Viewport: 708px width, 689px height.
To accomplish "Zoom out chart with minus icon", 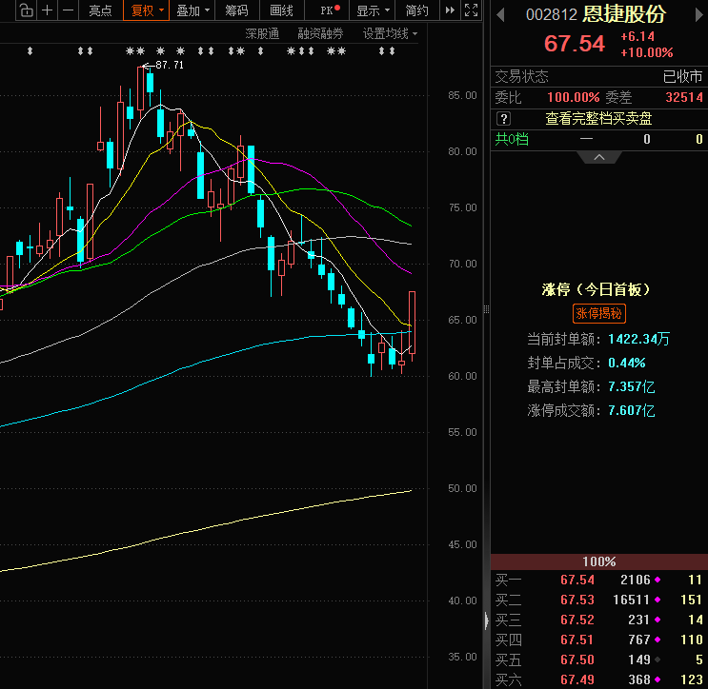I will click(x=68, y=10).
